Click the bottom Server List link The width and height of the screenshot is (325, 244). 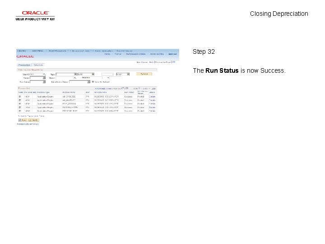pyautogui.click(x=34, y=124)
